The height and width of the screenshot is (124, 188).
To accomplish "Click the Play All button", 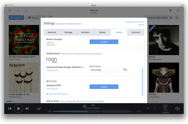I will coord(16,18).
